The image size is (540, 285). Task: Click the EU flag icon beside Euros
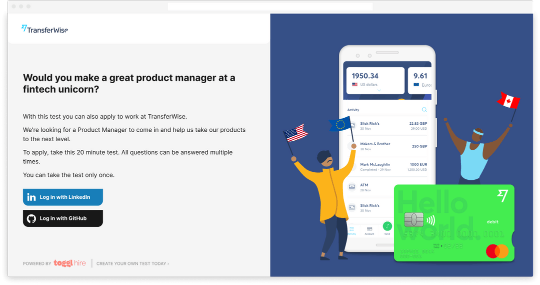coord(416,85)
